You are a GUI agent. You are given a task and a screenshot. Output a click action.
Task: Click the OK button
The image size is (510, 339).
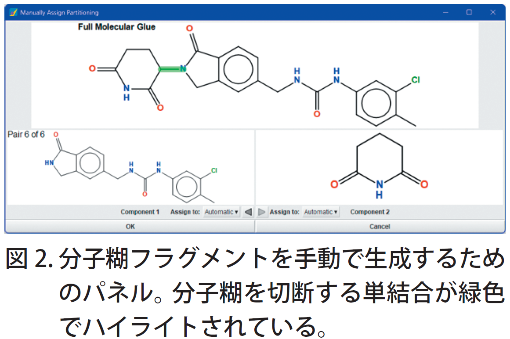(130, 226)
